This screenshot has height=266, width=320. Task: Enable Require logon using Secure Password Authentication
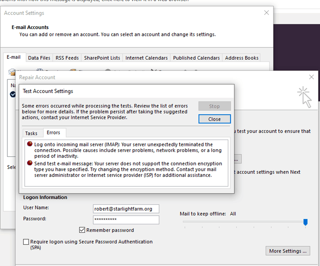pyautogui.click(x=26, y=242)
